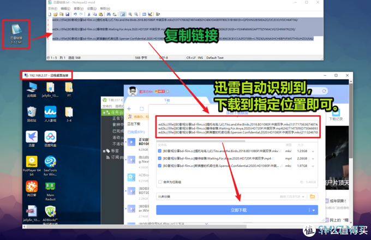Click the folder browse icon for download path
Screen dimensions: 371x240
click(x=312, y=196)
